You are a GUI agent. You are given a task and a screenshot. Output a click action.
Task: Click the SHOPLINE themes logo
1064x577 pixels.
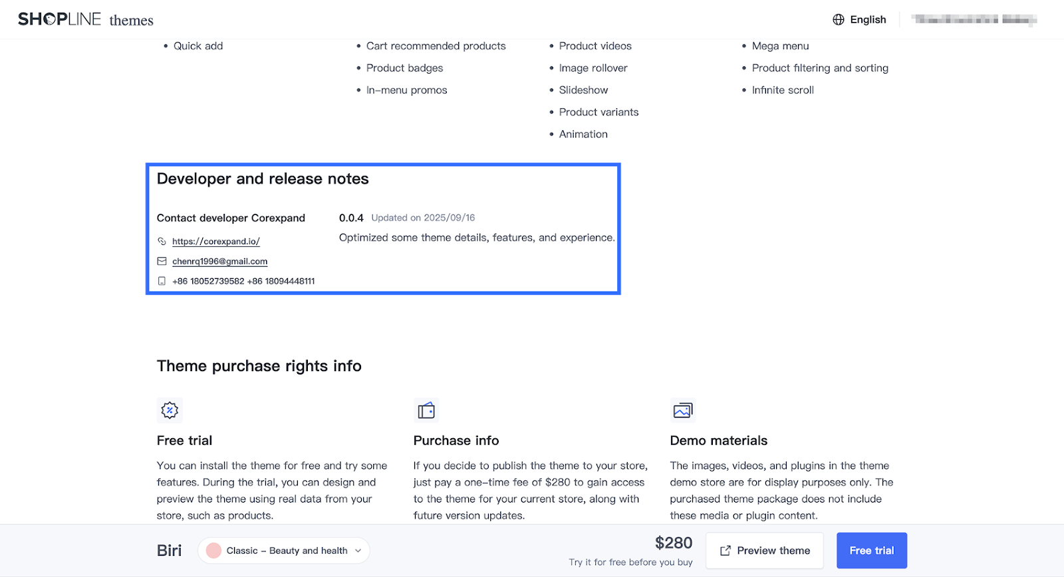pyautogui.click(x=85, y=19)
